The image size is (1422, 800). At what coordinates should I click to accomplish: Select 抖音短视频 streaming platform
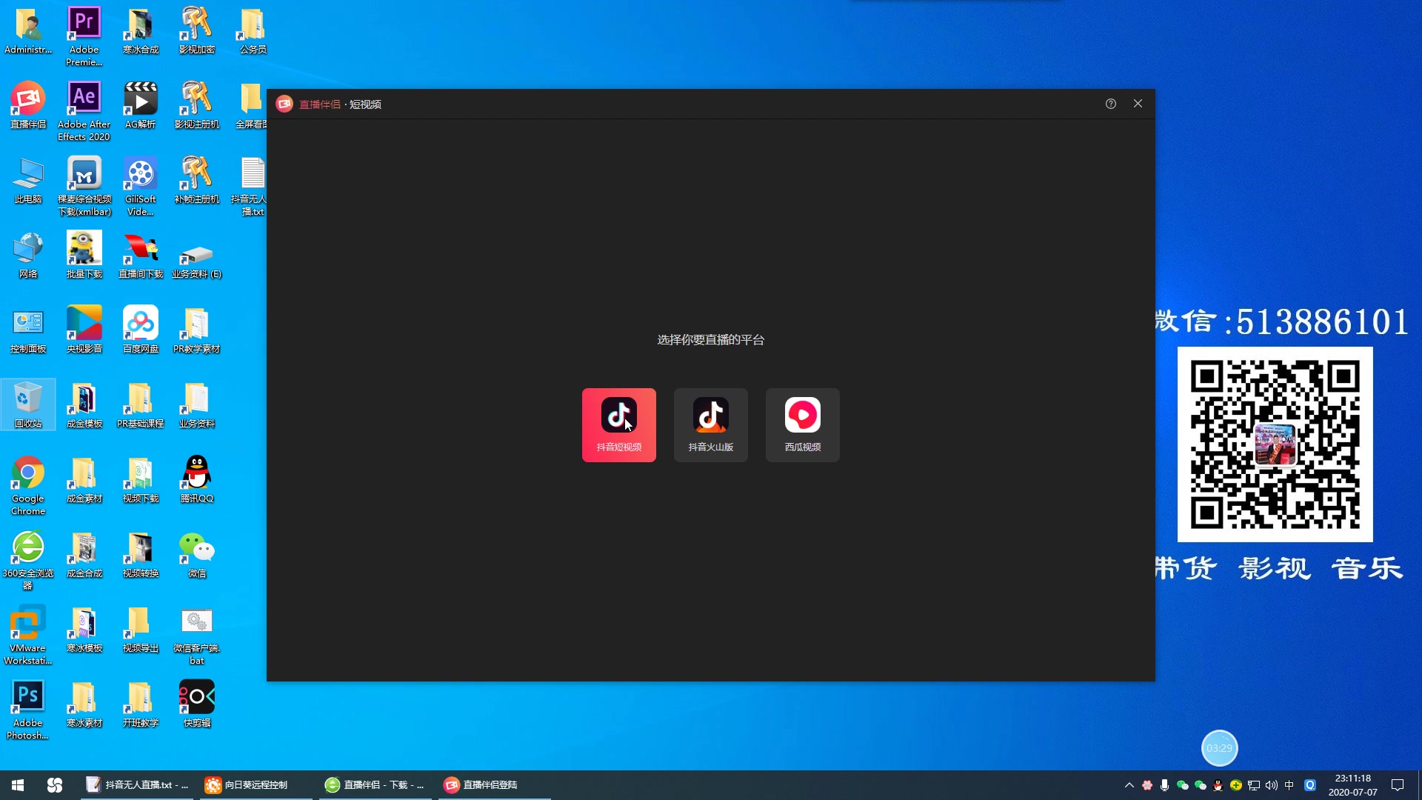[x=619, y=424]
